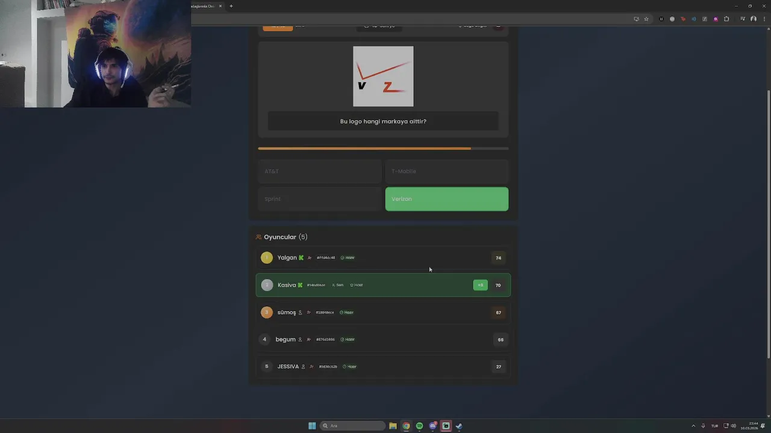Click begum's Hazır ready status
Viewport: 771px width, 433px height.
(x=348, y=340)
